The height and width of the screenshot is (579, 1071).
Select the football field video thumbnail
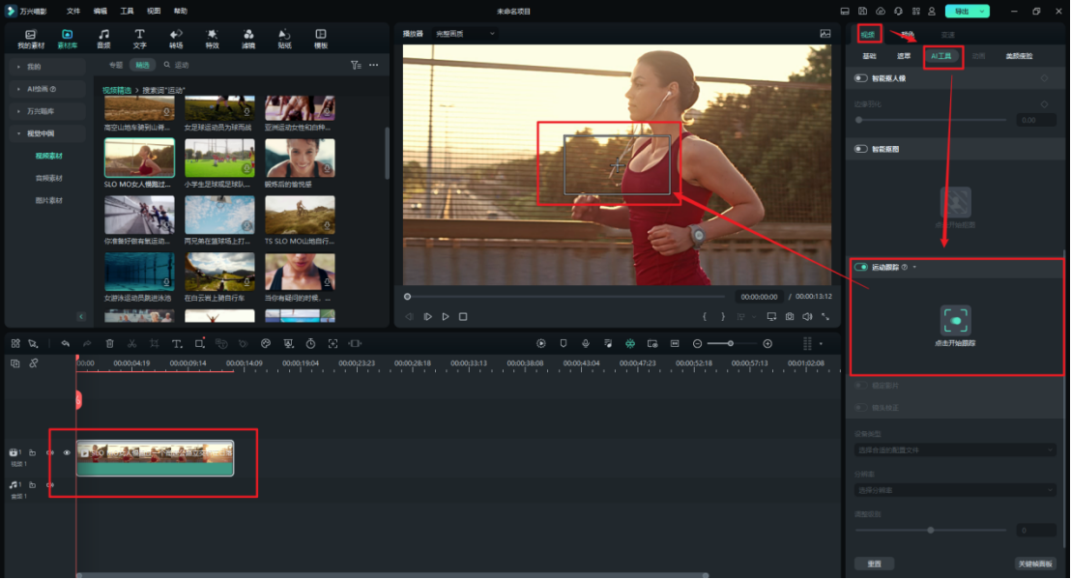[x=219, y=157]
